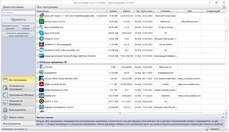
Task: Collapse the Остальные программы group
Action: (x=37, y=62)
